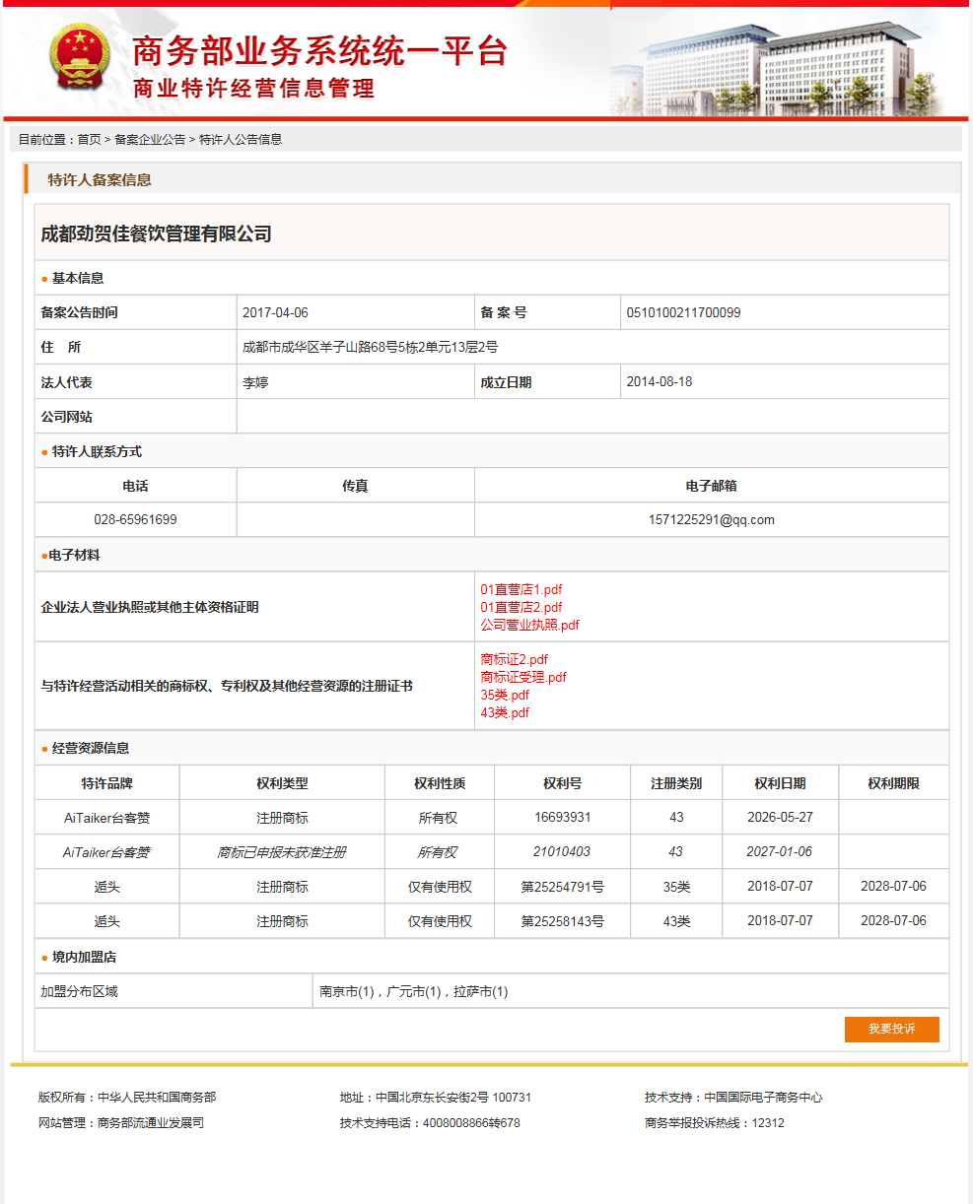
Task: Open 01直营店1.pdf attachment
Action: [521, 589]
